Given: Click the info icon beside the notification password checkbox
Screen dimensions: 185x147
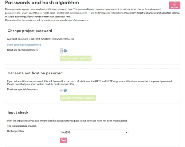Looking at the screenshot, I should point(65,90).
